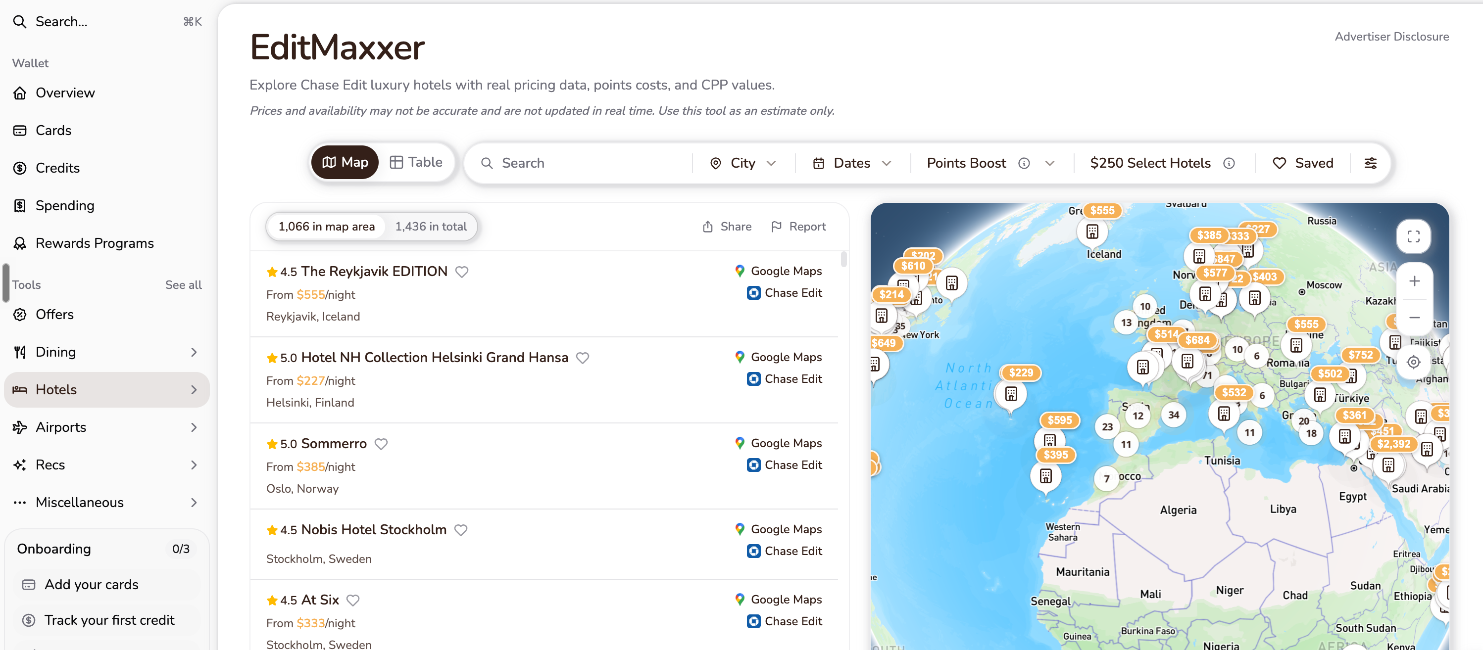This screenshot has width=1483, height=650.
Task: Favorite The Reykjavik EDITION
Action: [x=462, y=272]
